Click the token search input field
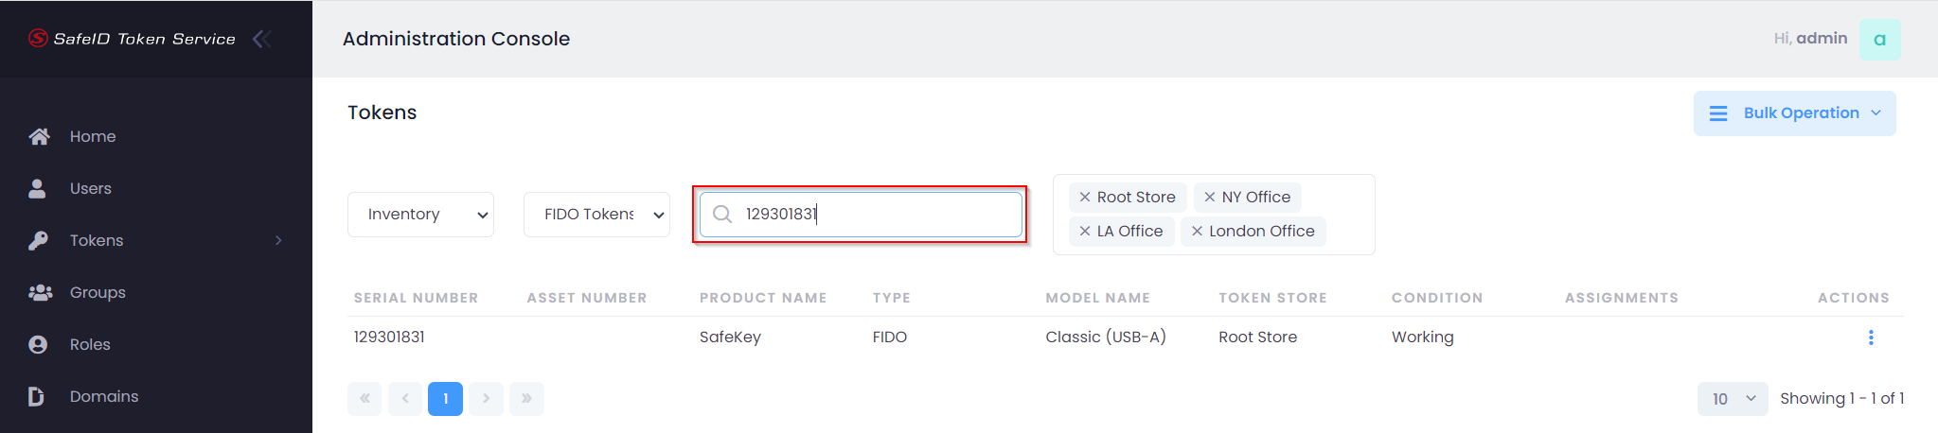Screen dimensions: 1938x433 [x=871, y=215]
